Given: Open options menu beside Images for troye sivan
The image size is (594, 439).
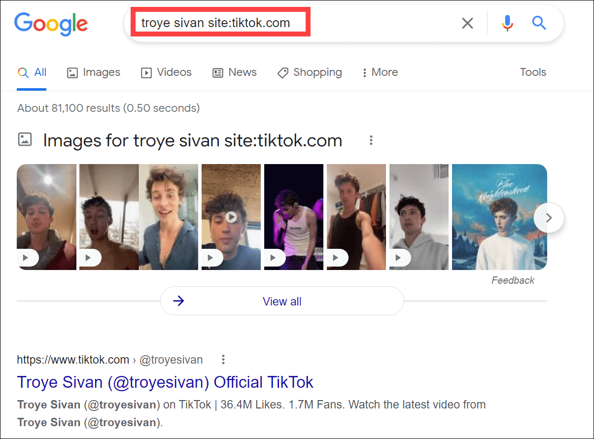Looking at the screenshot, I should 371,140.
